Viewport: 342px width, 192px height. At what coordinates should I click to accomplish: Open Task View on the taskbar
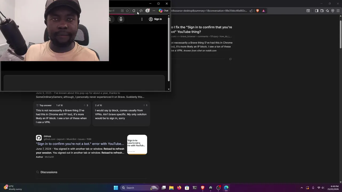164,188
